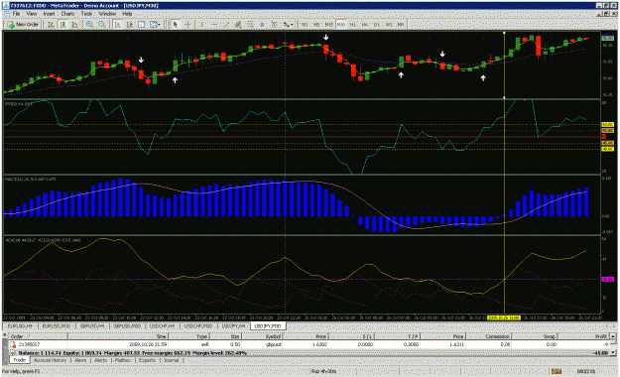Viewport: 620px width, 377px height.
Task: Switch to USDCHF,M30 chart tab
Action: (197, 326)
